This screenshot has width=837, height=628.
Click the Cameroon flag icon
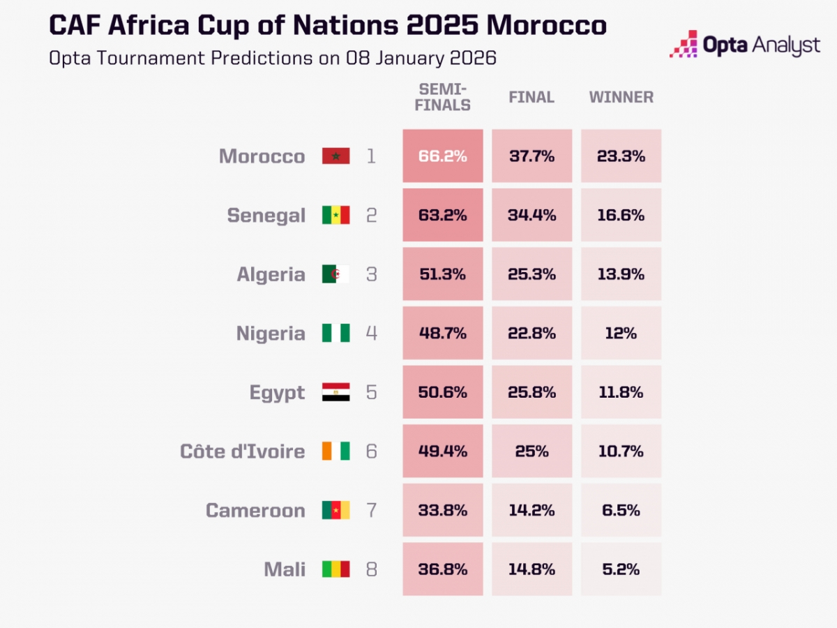(335, 511)
